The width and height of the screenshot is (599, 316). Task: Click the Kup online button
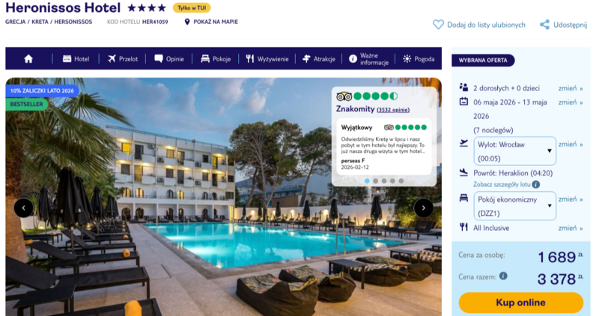tap(520, 303)
